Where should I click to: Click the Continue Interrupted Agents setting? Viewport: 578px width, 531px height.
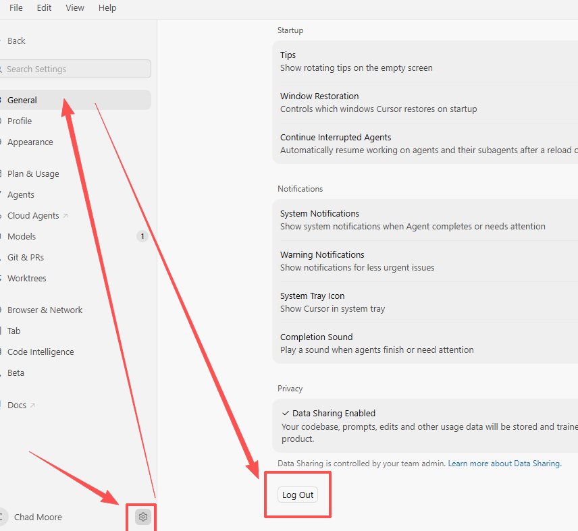(425, 144)
